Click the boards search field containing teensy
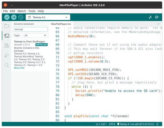Viewport: 164px width, 128px height. coord(31,29)
